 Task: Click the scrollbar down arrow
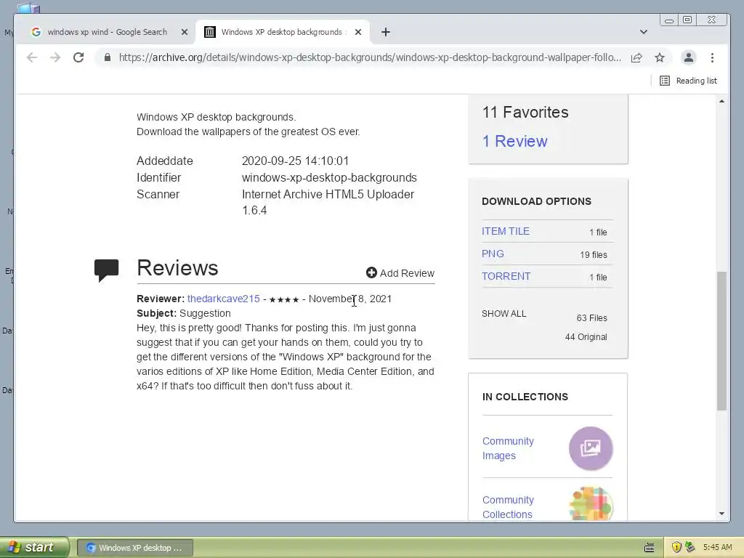721,514
